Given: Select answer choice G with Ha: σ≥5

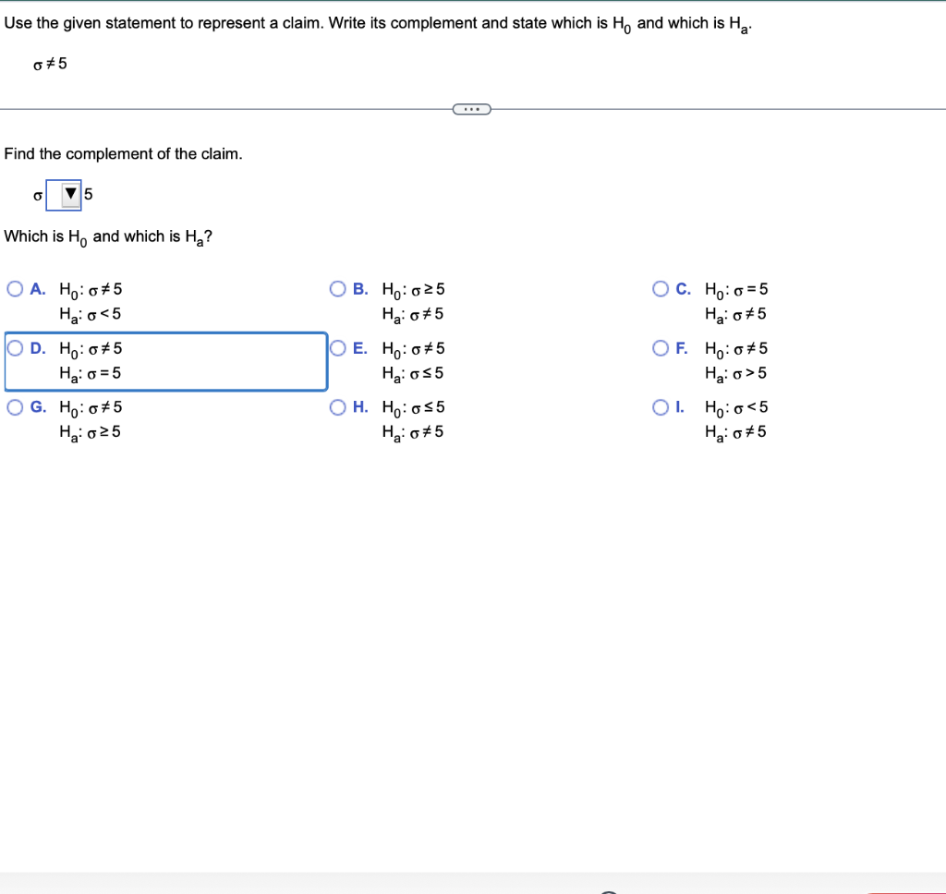Looking at the screenshot, I should coord(15,407).
